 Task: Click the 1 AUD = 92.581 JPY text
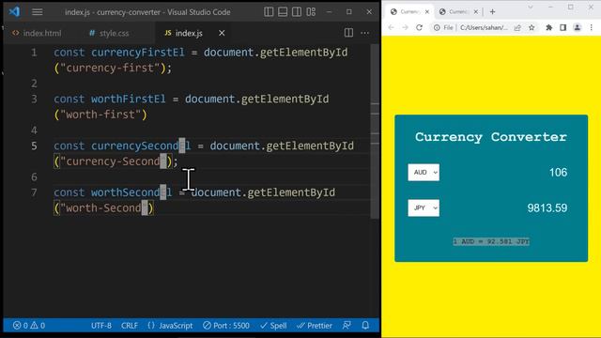coord(491,242)
